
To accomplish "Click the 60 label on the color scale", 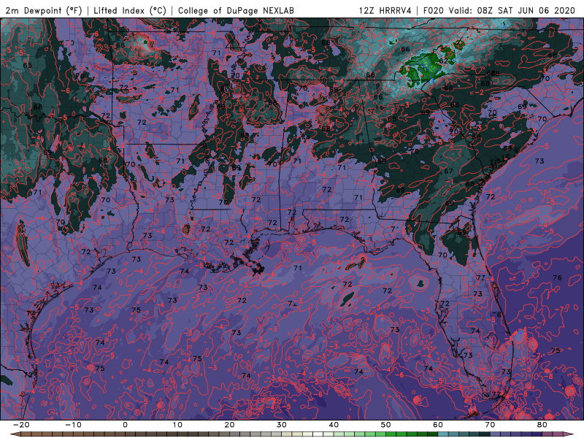I will click(x=438, y=425).
